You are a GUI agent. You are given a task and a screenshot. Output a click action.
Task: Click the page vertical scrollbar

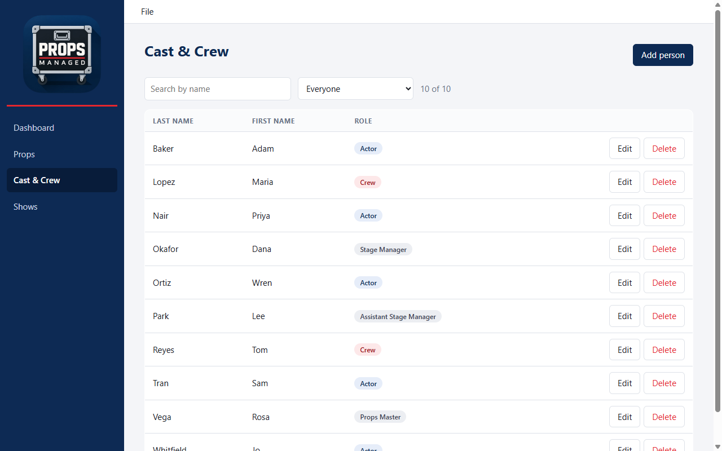pos(718,211)
